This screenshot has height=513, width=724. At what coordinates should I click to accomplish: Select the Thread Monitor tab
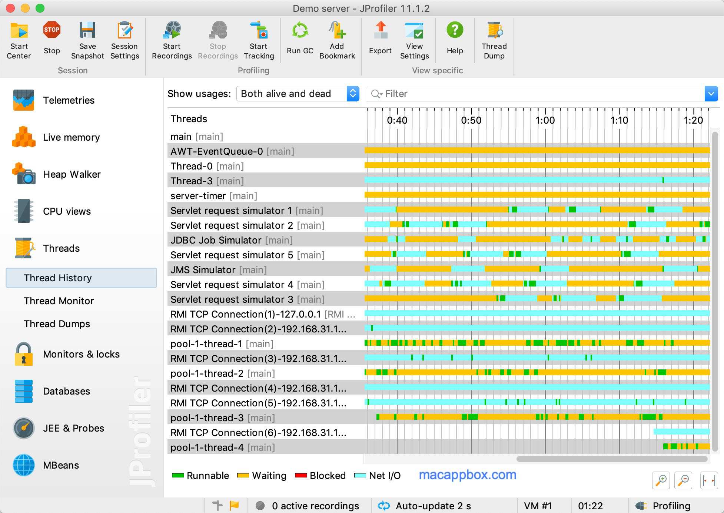[58, 301]
